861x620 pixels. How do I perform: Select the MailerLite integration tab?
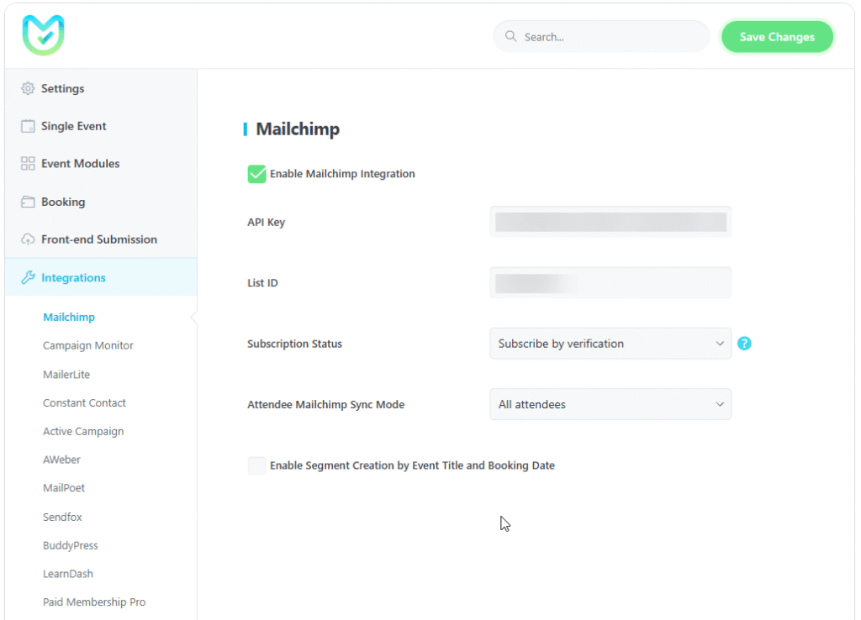click(x=66, y=374)
